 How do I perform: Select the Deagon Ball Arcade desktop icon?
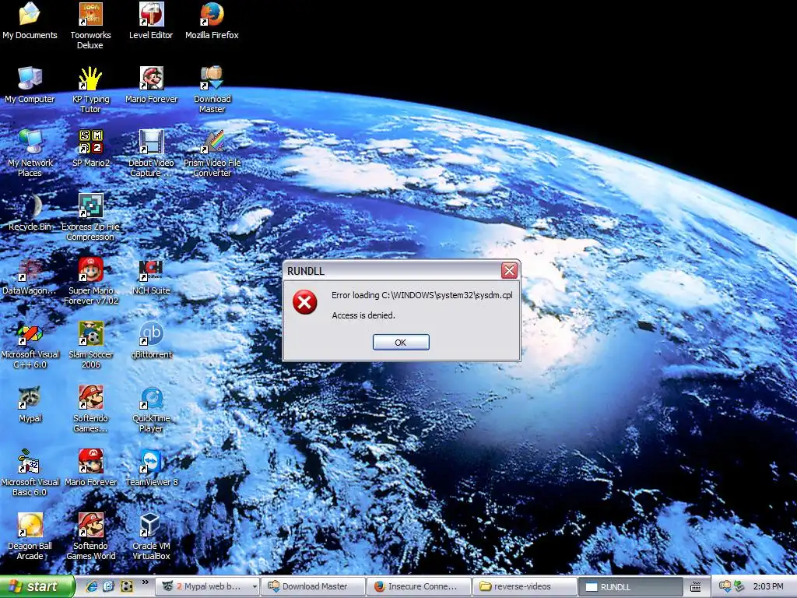coord(30,537)
